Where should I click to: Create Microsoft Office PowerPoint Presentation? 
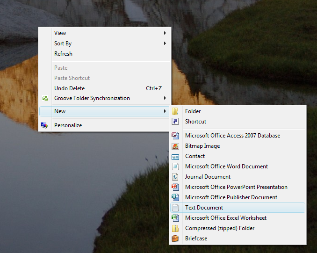pyautogui.click(x=238, y=187)
